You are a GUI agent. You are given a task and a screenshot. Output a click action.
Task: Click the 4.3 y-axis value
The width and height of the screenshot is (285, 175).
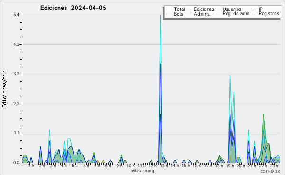pos(16,44)
